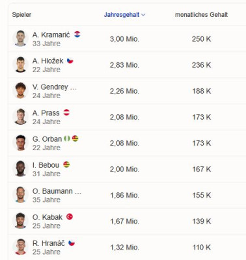
Task: Select the G. Orban 2,08 Mio. salary cell
Action: (x=124, y=143)
